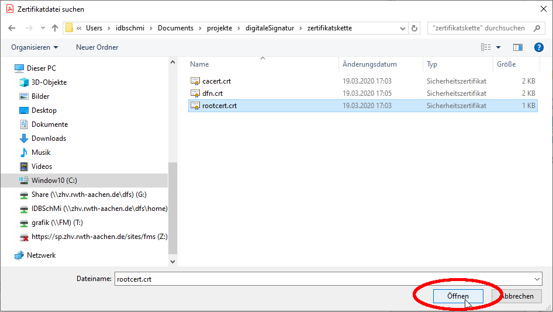Screen dimensions: 553x312
Task: Click Documents in the address path
Action: point(175,28)
